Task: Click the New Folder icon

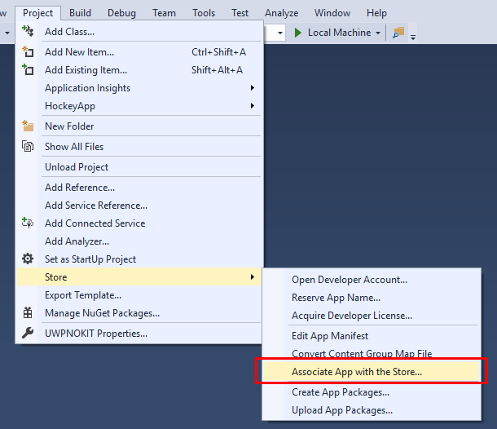Action: click(28, 126)
